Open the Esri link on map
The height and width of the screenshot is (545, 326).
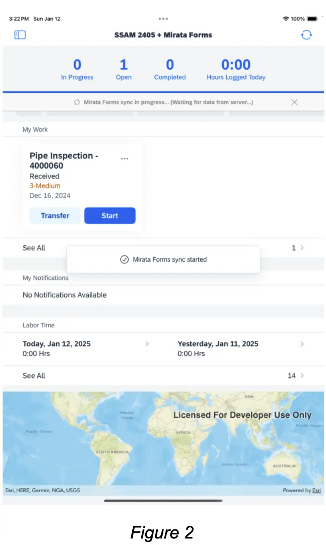[317, 490]
